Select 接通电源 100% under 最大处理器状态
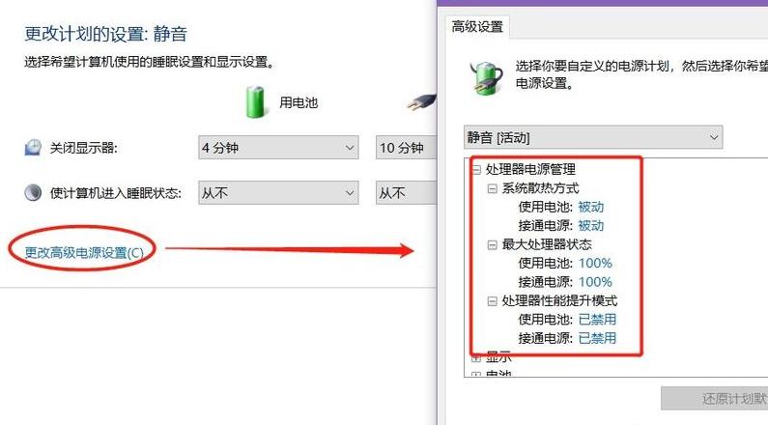Viewport: 768px width, 425px height. (x=565, y=282)
